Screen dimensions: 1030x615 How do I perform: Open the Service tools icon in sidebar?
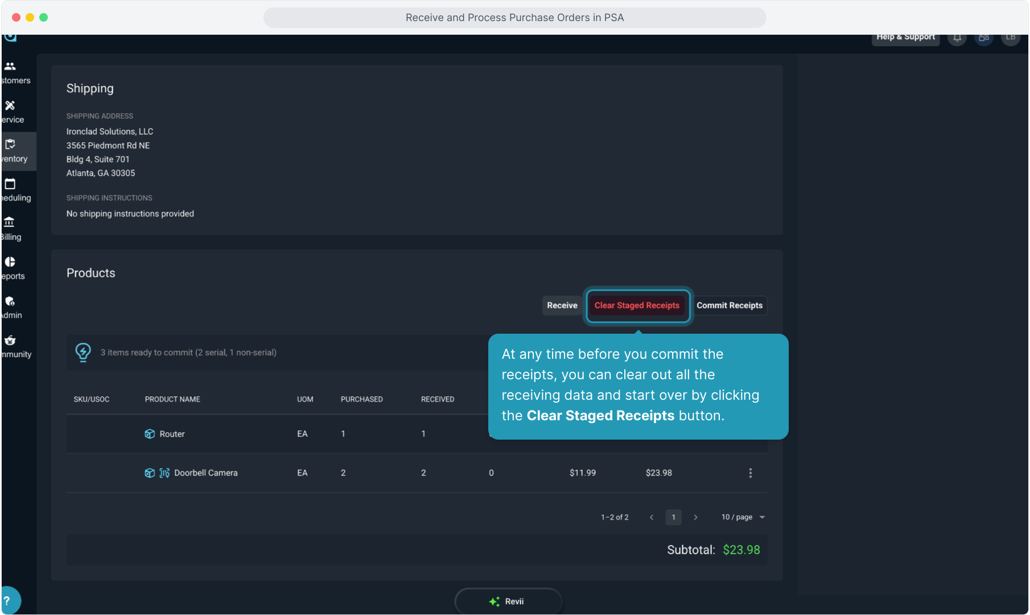(x=10, y=106)
